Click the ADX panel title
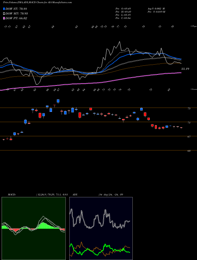This screenshot has width=197, height=260. 75,195
